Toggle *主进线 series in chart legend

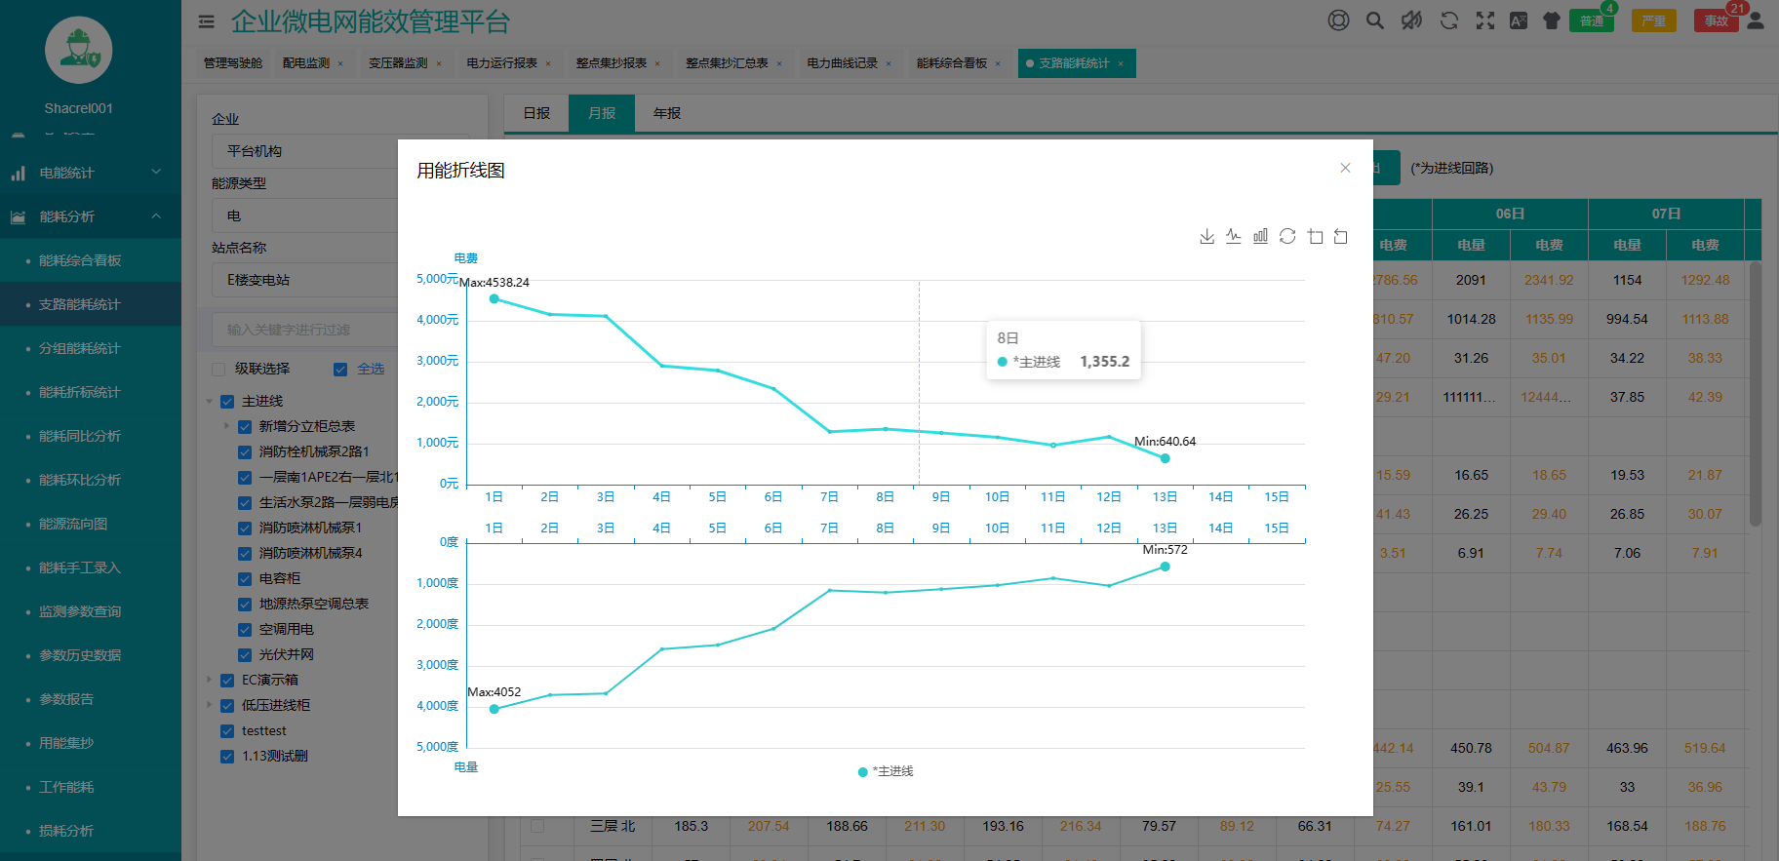pyautogui.click(x=886, y=771)
